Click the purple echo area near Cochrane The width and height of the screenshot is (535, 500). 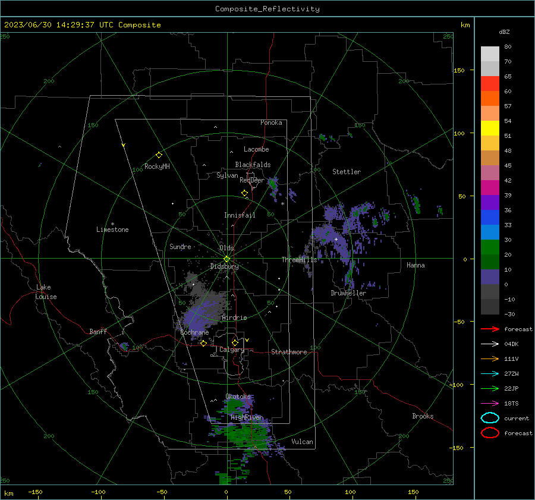[200, 317]
